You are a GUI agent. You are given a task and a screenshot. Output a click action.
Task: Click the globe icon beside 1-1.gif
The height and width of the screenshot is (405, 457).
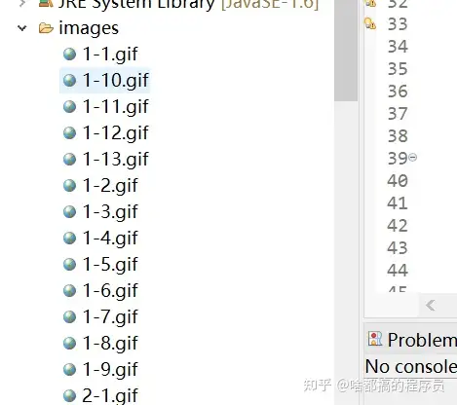tap(69, 55)
